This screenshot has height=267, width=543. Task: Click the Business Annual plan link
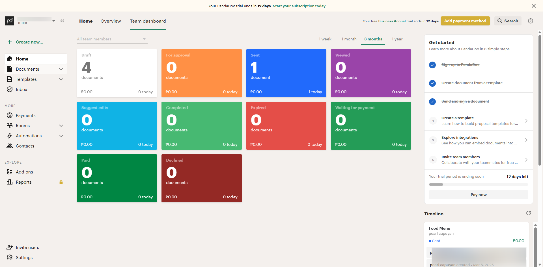[392, 21]
